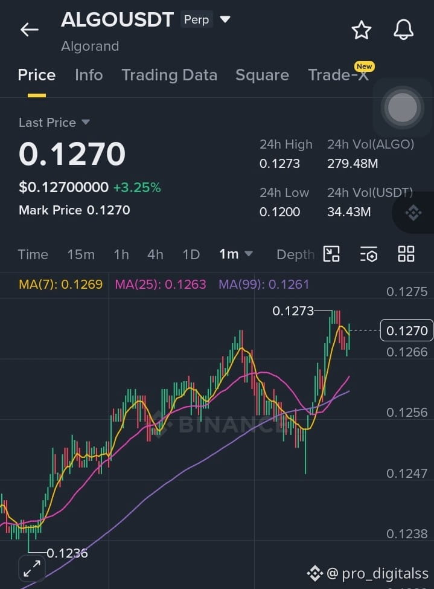Tap the MA(7): 0.1269 indicator label
Viewport: 434px width, 589px height.
(x=60, y=284)
